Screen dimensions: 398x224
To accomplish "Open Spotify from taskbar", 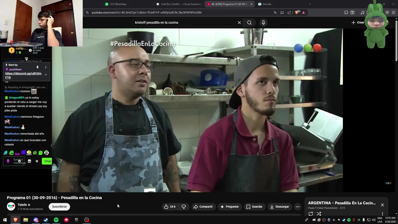I will coord(56,220).
